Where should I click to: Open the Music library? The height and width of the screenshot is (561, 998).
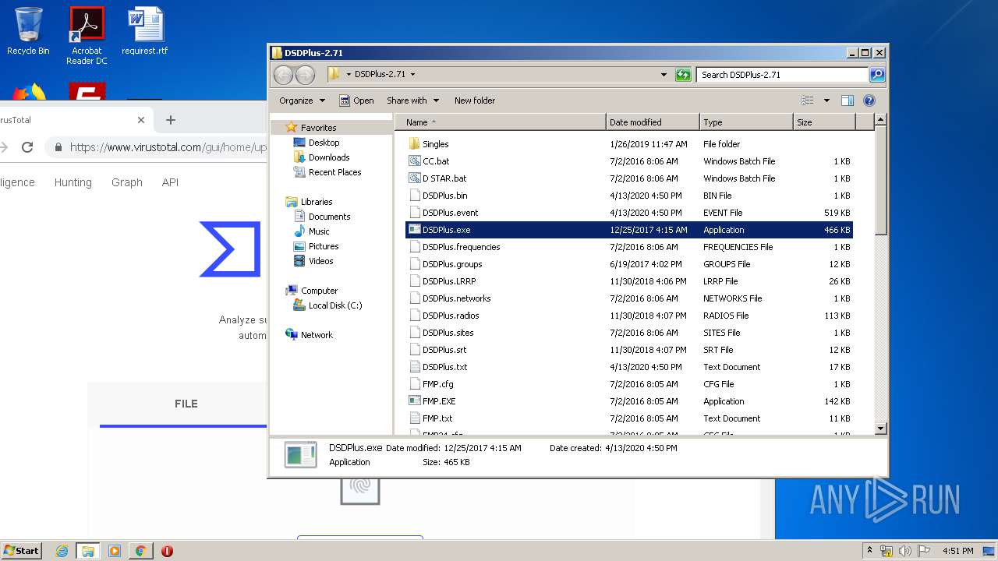(x=319, y=231)
